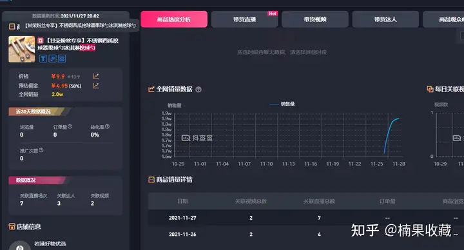This screenshot has height=250, width=464.
Task: Toggle the 销售量 legend in sales chart
Action: point(282,104)
